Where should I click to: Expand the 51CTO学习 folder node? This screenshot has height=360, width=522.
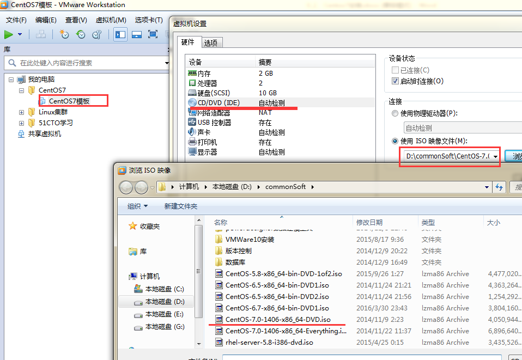coord(22,123)
